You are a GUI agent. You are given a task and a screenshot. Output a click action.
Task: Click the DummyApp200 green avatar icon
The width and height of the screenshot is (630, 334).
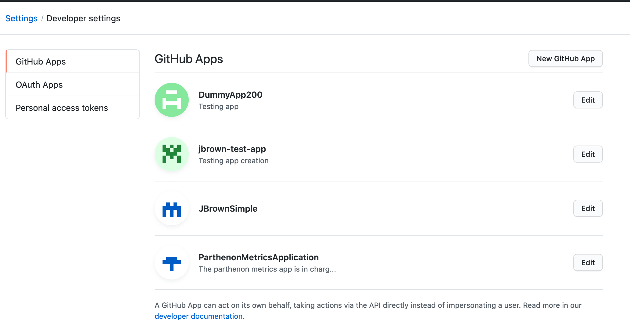pos(172,100)
